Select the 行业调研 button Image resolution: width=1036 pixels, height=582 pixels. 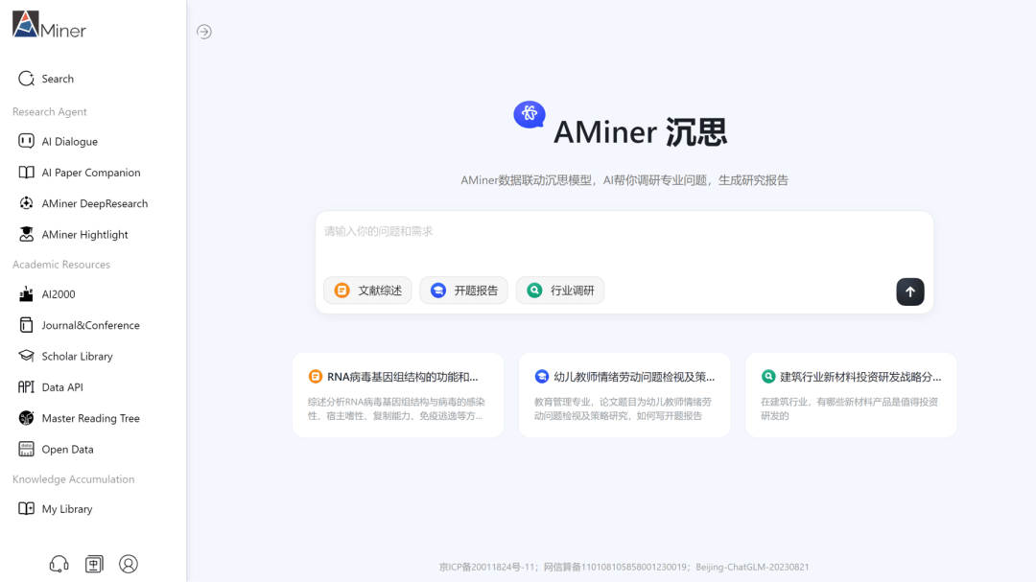[560, 291]
